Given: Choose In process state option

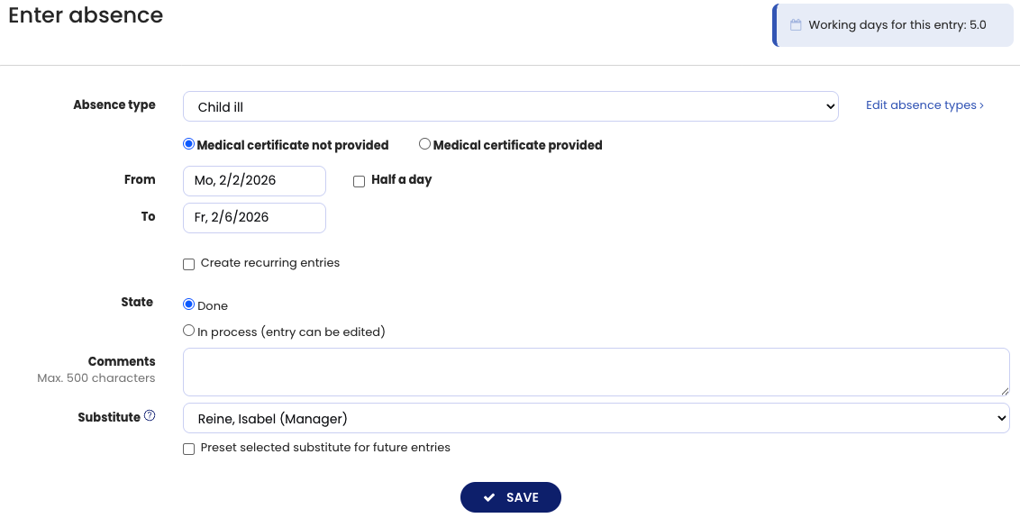Looking at the screenshot, I should coord(188,331).
